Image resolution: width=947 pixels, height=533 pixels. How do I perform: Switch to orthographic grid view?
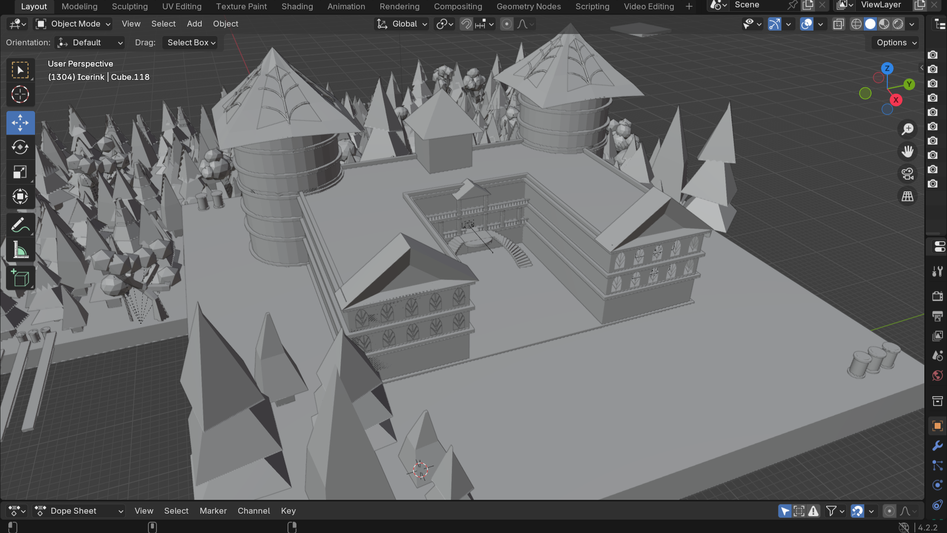point(908,196)
